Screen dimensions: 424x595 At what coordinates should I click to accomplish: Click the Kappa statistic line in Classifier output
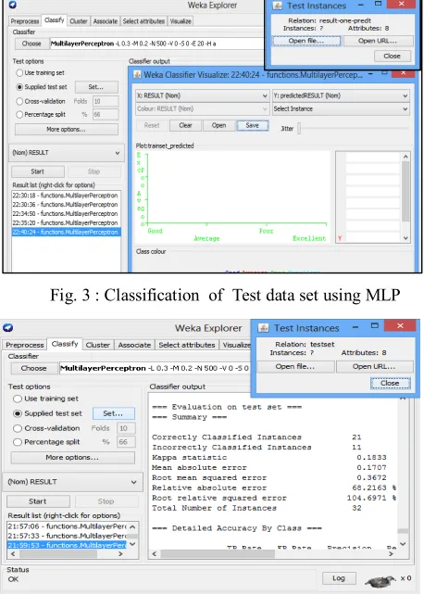[x=269, y=457]
